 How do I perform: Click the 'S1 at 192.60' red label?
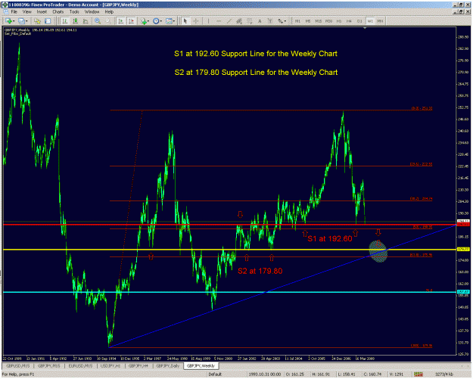tap(330, 239)
